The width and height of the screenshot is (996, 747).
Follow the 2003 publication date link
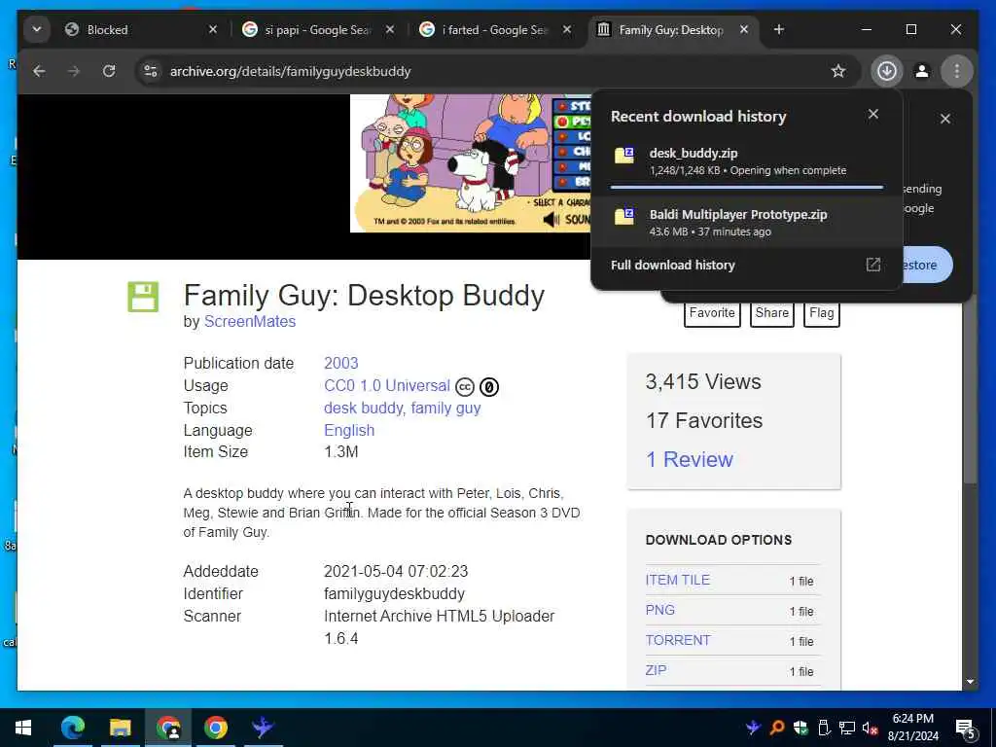click(x=341, y=363)
